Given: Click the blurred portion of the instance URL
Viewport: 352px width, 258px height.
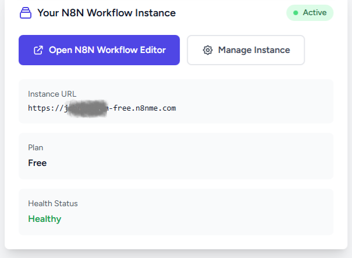Looking at the screenshot, I should pyautogui.click(x=87, y=108).
